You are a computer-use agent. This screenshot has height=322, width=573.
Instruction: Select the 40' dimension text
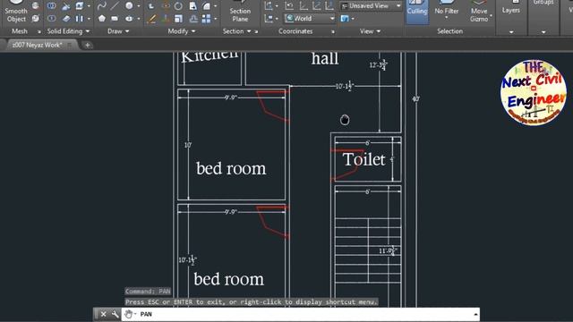click(x=415, y=99)
